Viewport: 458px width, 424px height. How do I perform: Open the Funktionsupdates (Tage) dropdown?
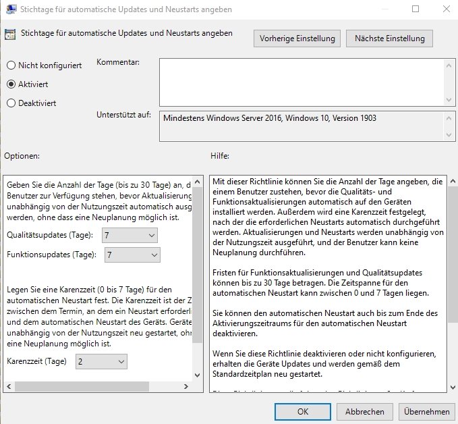[x=132, y=255]
